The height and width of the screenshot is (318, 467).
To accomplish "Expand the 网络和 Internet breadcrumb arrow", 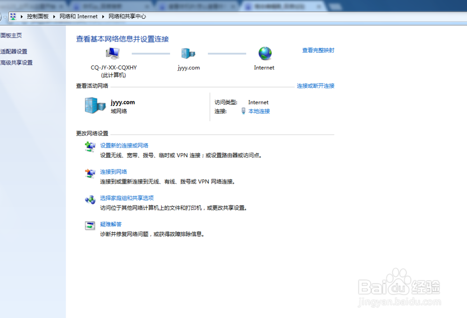I will (103, 16).
